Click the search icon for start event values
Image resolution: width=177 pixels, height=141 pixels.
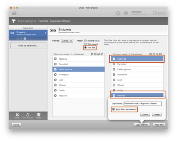[x=102, y=54]
